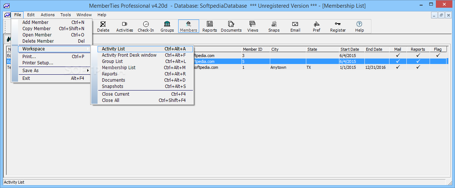Open the Reports toolbar icon
This screenshot has height=188, width=455.
pos(209,26)
